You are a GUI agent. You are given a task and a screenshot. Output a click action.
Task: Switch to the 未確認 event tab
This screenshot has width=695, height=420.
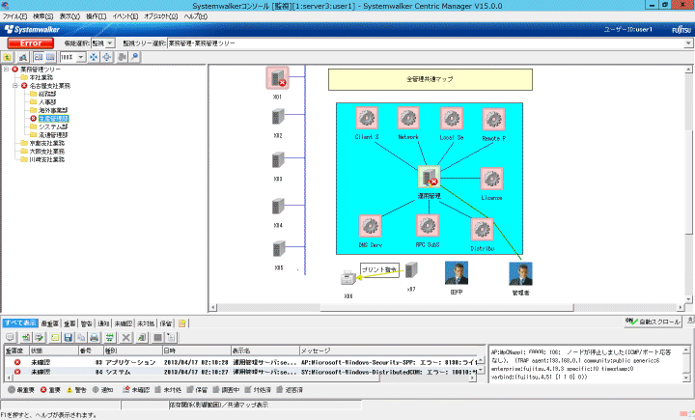coord(122,322)
